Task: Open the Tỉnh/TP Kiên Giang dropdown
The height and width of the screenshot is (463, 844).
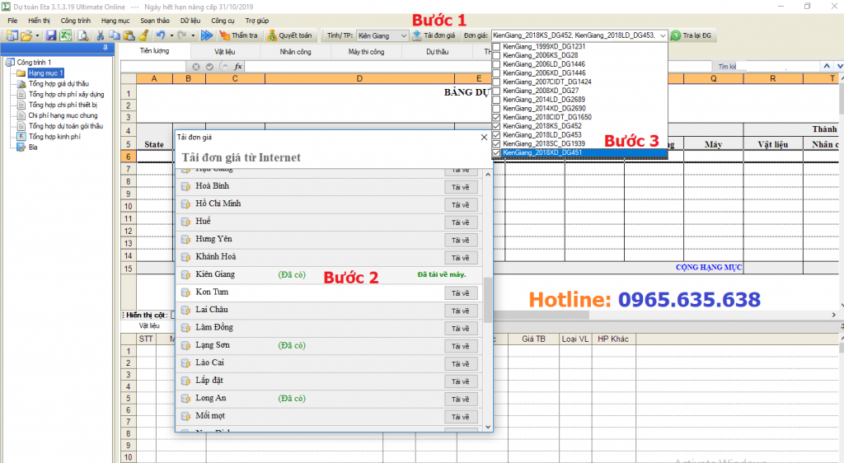Action: pos(403,35)
